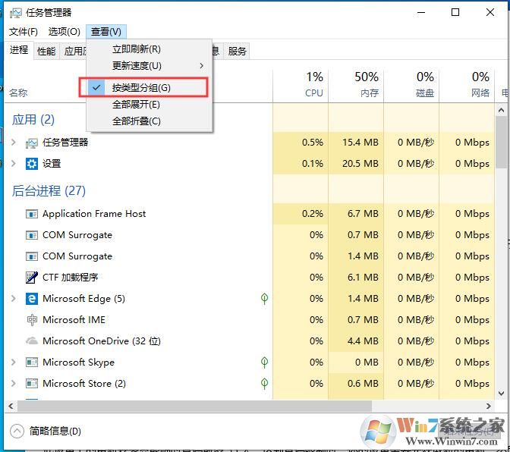Click the Microsoft OneDrive cloud icon
Image resolution: width=510 pixels, height=452 pixels.
pyautogui.click(x=32, y=341)
